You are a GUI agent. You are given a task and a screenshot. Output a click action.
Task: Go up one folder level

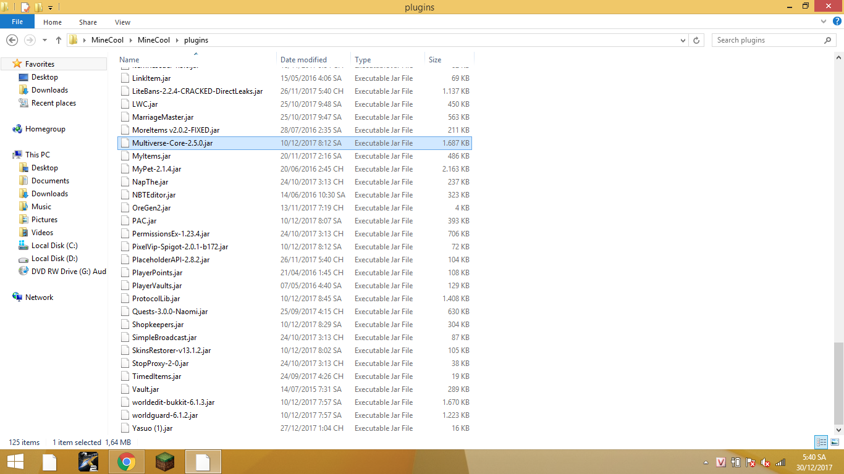click(59, 40)
